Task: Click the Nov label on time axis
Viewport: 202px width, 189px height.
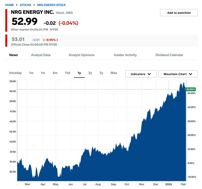Action: click(142, 184)
